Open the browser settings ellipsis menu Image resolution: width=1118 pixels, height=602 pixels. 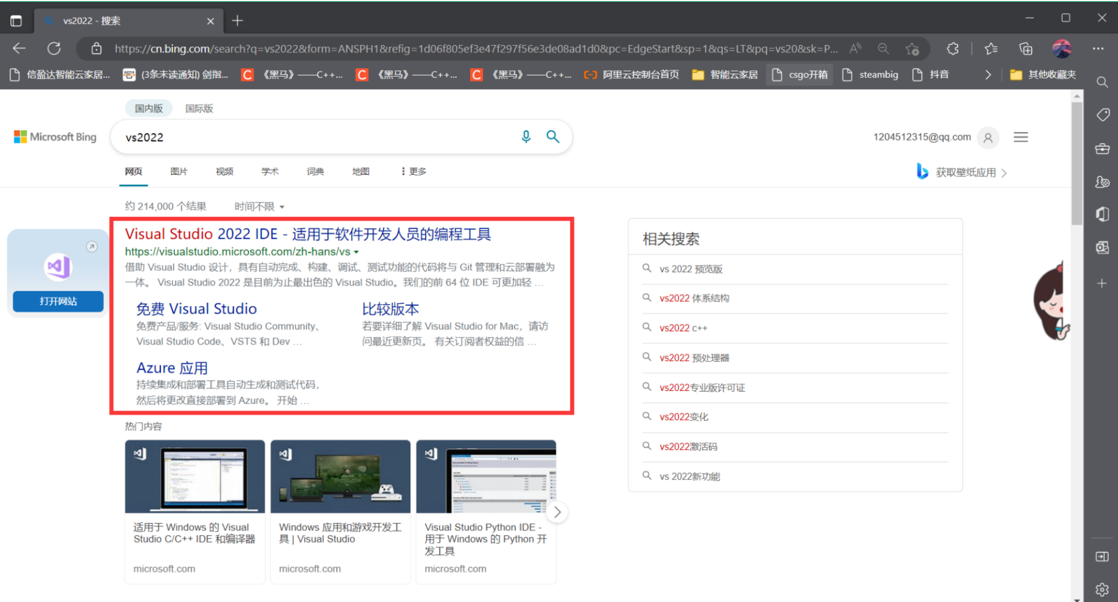1098,48
